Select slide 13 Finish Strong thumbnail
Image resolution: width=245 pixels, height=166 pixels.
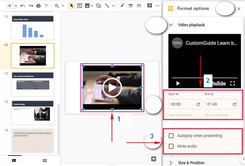click(x=33, y=112)
